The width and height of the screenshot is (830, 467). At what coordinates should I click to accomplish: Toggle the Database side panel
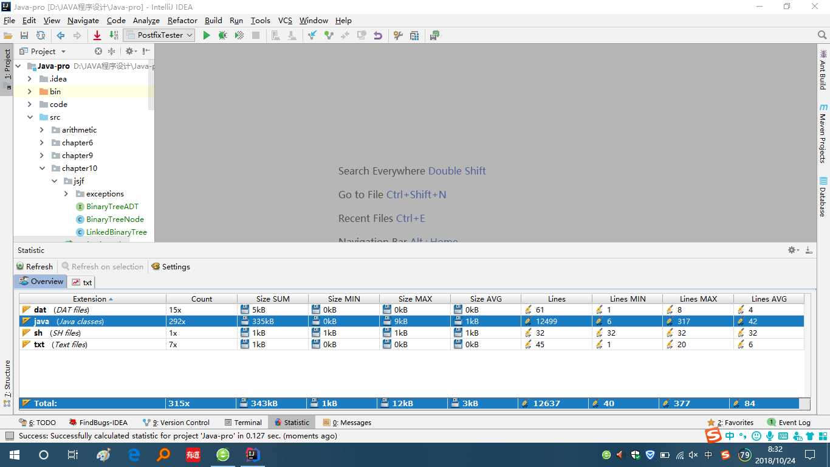coord(823,197)
